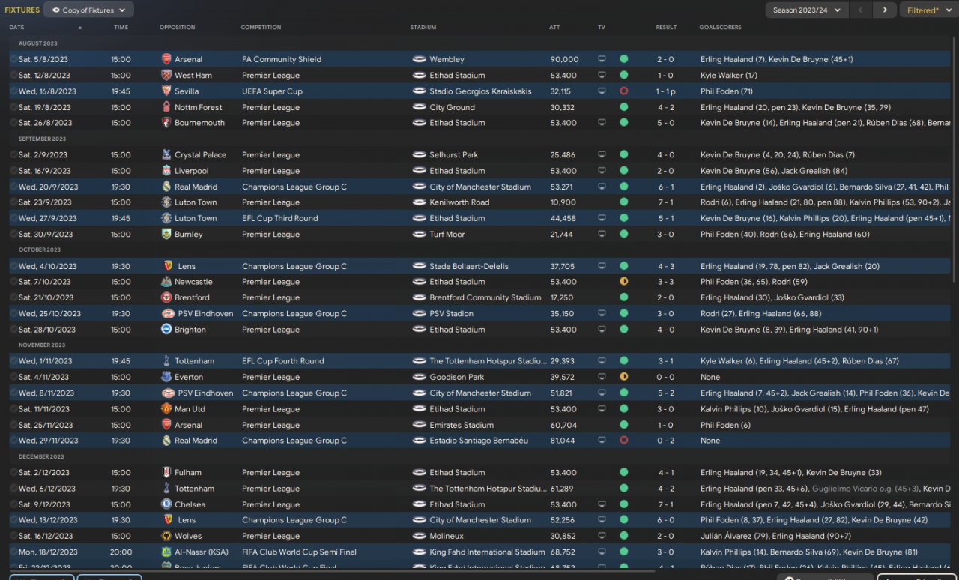
Task: Click the stadium icon beside Molineux
Action: click(420, 536)
